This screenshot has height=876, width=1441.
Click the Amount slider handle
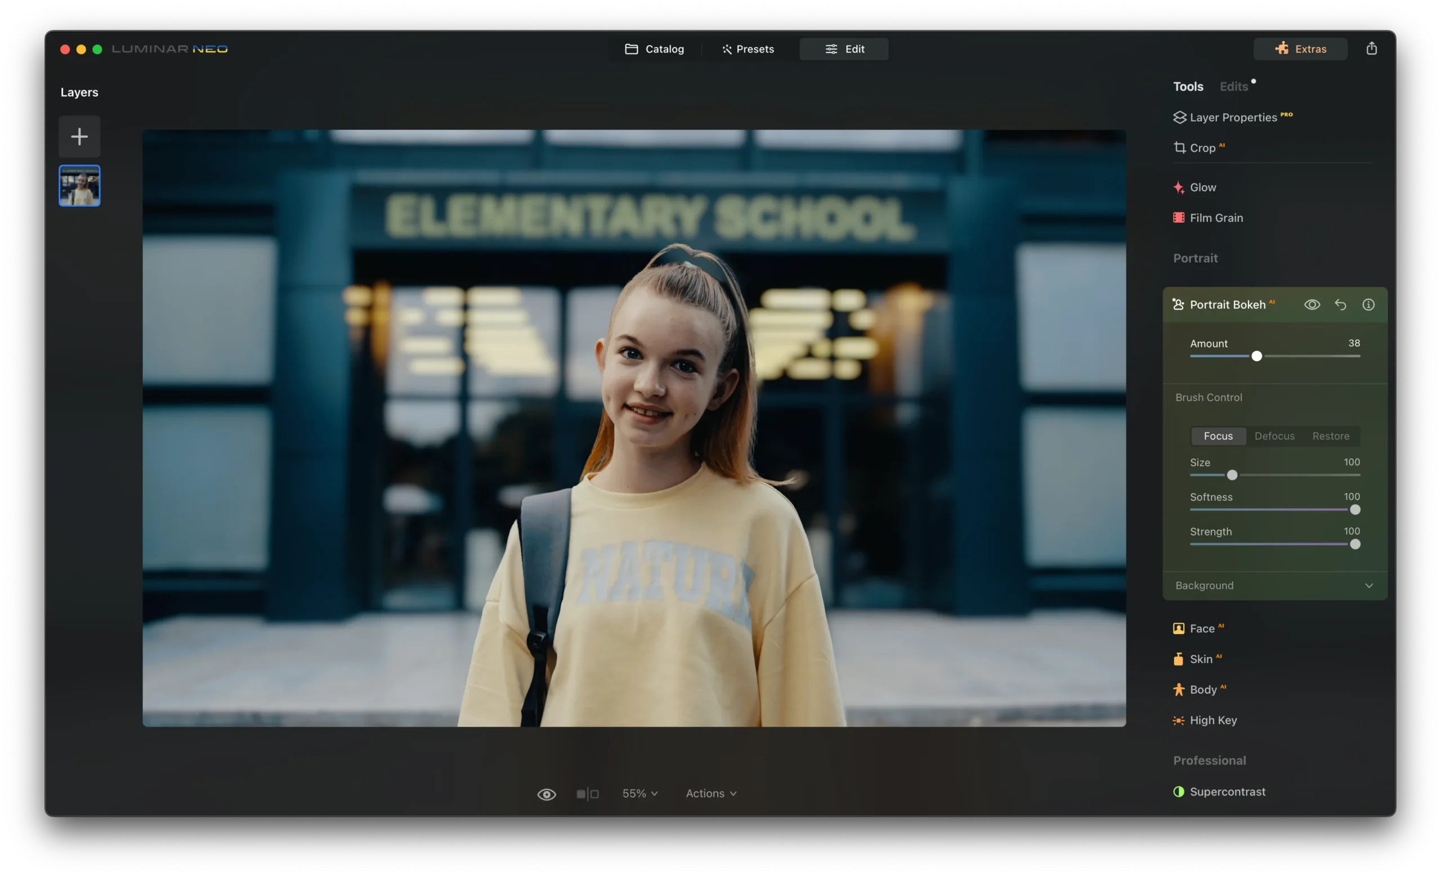[1256, 356]
